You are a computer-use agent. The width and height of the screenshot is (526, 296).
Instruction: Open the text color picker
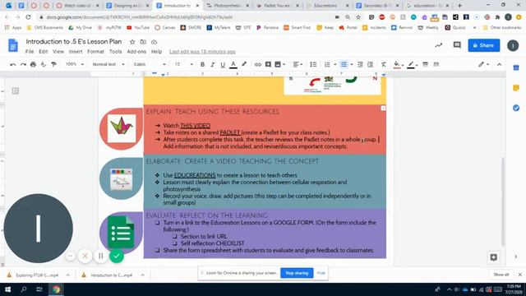click(x=233, y=64)
